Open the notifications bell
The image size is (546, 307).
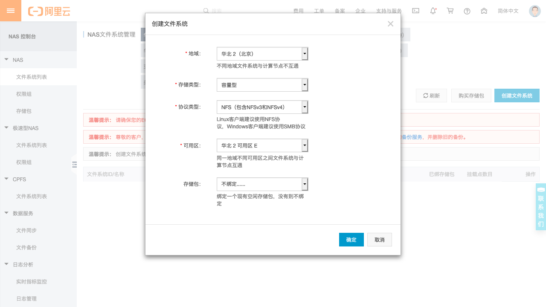pyautogui.click(x=433, y=11)
